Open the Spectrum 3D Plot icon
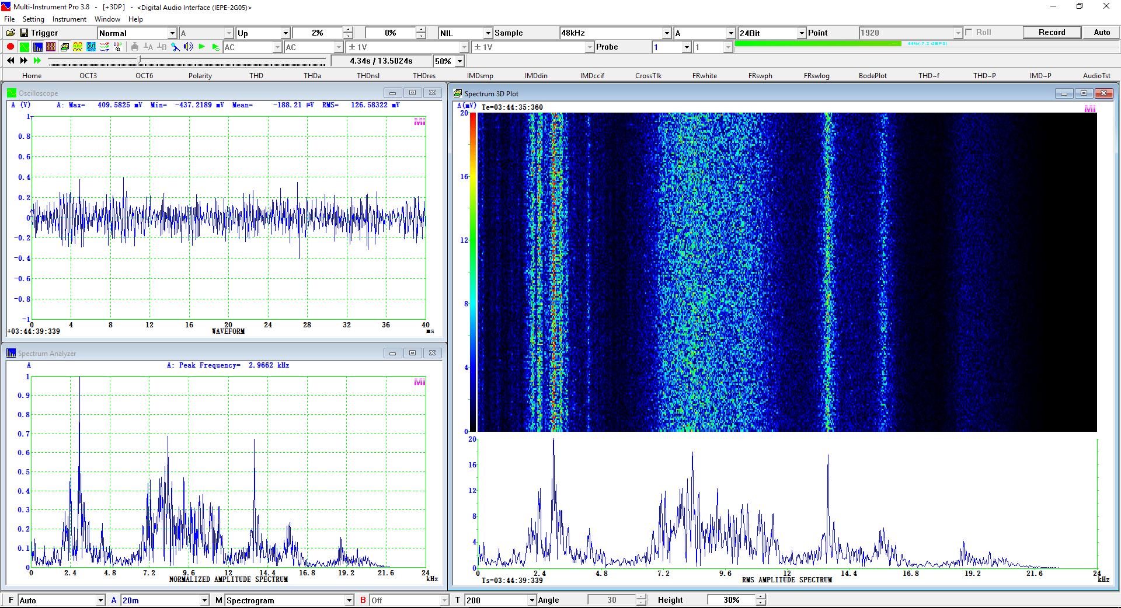Screen dimensions: 1121x608 point(64,47)
